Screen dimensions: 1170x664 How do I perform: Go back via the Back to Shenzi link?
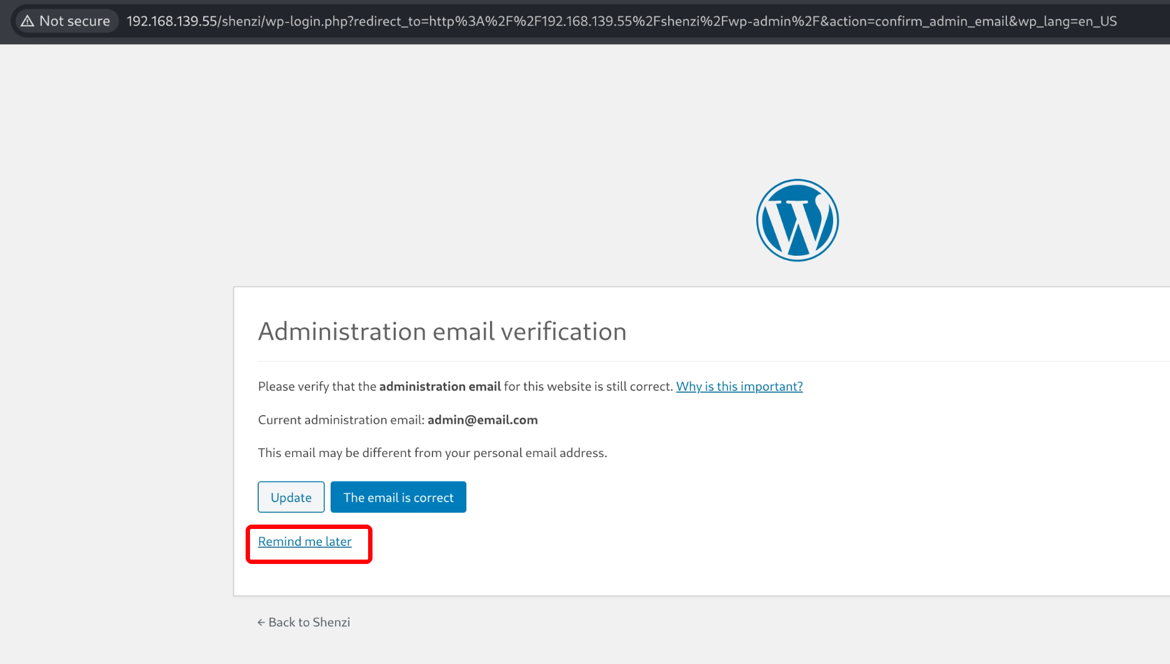tap(309, 622)
